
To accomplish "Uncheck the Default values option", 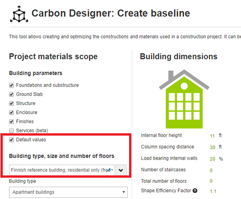I will (12, 140).
